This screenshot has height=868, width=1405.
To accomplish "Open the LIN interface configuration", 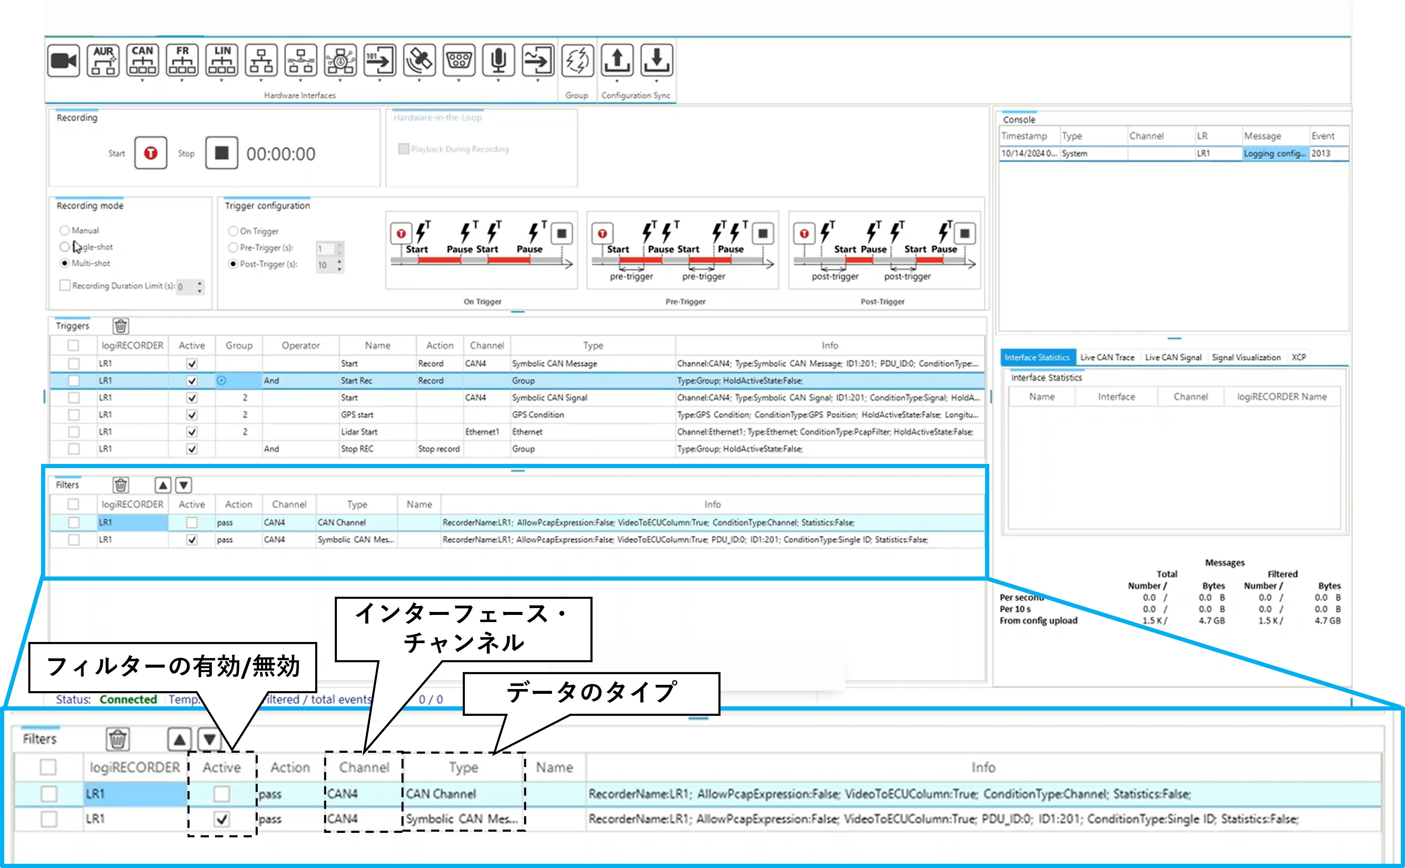I will pyautogui.click(x=221, y=60).
